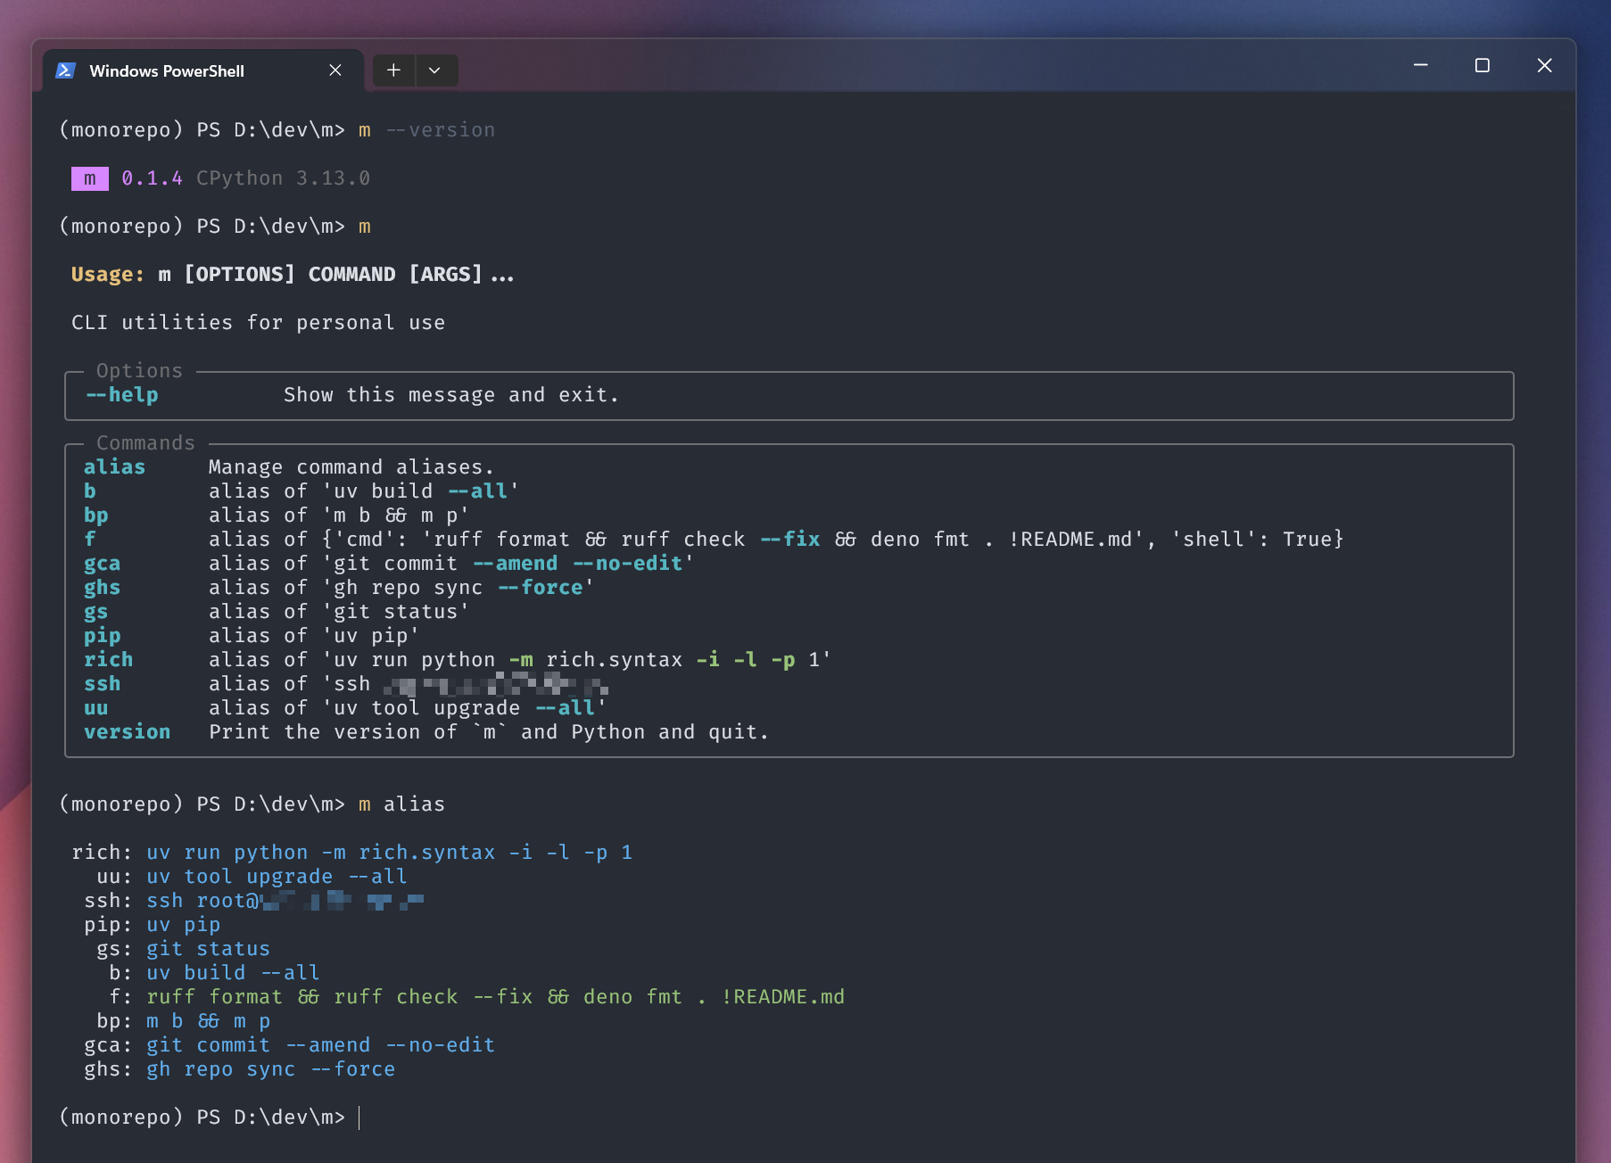Click the 'Usage:' label

(107, 275)
